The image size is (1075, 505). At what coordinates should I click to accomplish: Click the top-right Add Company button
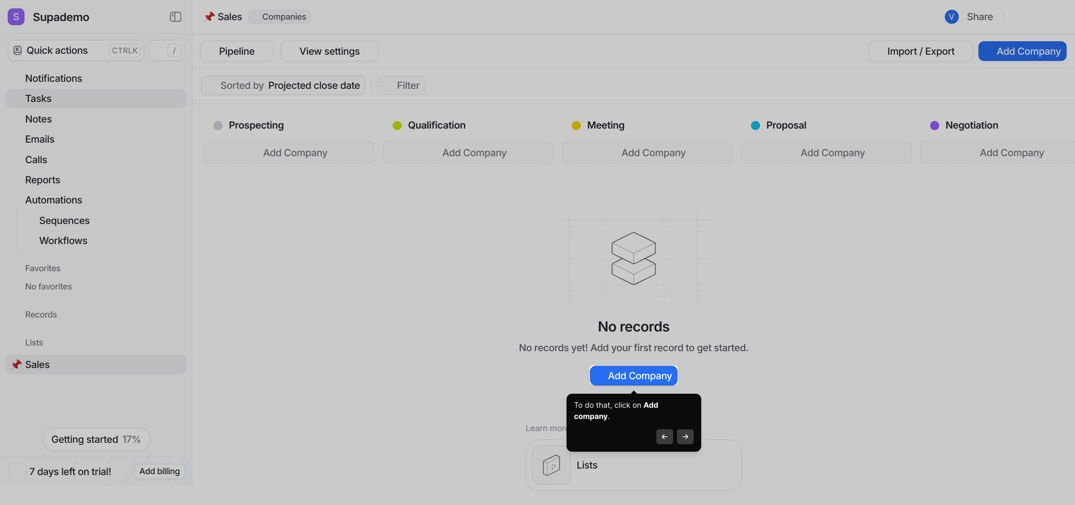(1022, 51)
